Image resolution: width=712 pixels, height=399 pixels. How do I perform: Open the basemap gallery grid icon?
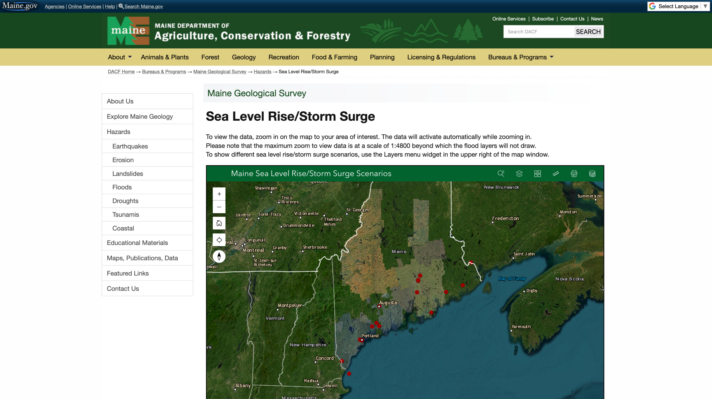pyautogui.click(x=537, y=174)
